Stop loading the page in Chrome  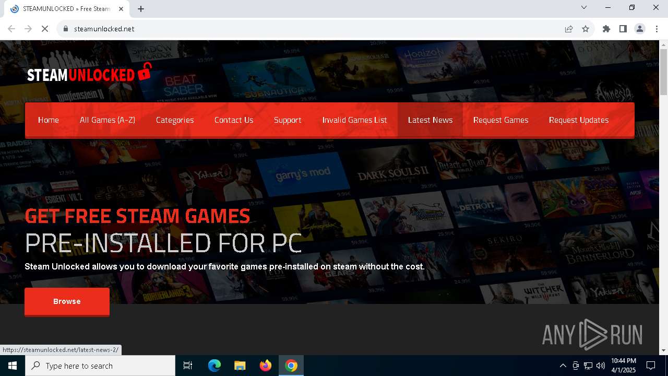(x=45, y=29)
